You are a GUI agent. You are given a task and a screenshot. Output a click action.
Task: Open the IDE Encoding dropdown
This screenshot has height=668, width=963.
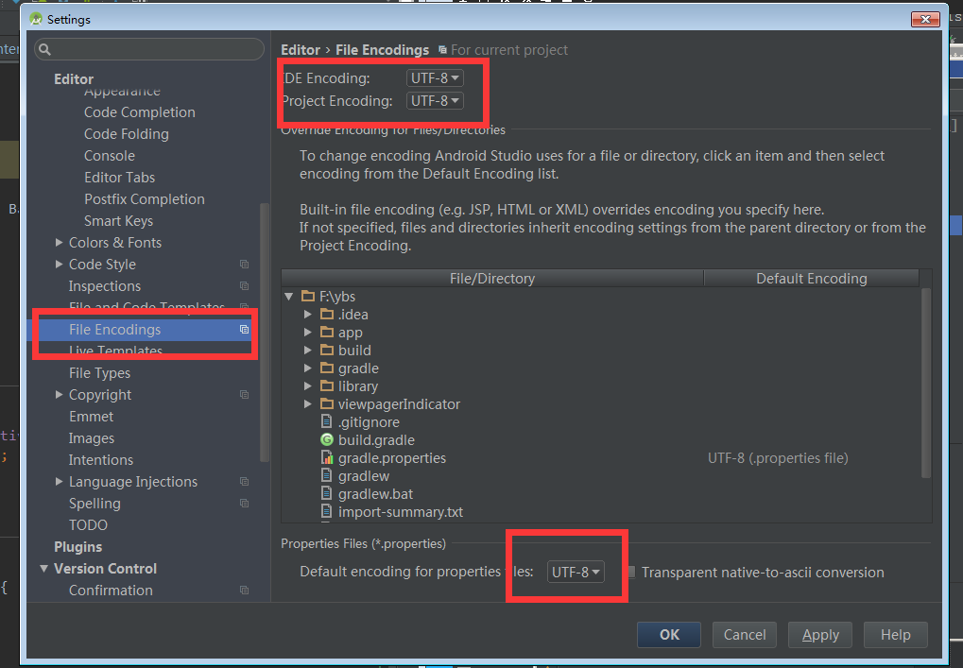[435, 78]
